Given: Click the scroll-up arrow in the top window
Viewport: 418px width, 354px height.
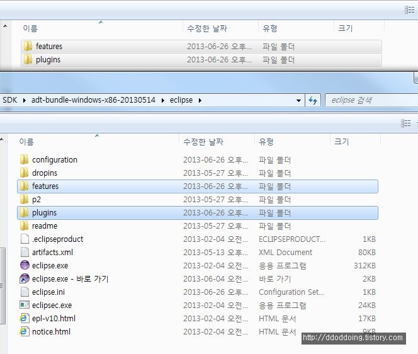Looking at the screenshot, I should point(5,26).
